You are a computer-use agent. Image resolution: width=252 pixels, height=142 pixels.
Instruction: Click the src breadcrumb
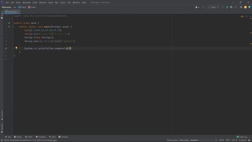tap(15, 7)
